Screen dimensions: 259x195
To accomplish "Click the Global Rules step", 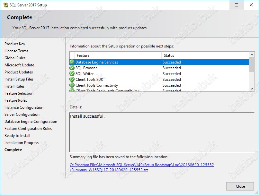I will click(15, 58).
